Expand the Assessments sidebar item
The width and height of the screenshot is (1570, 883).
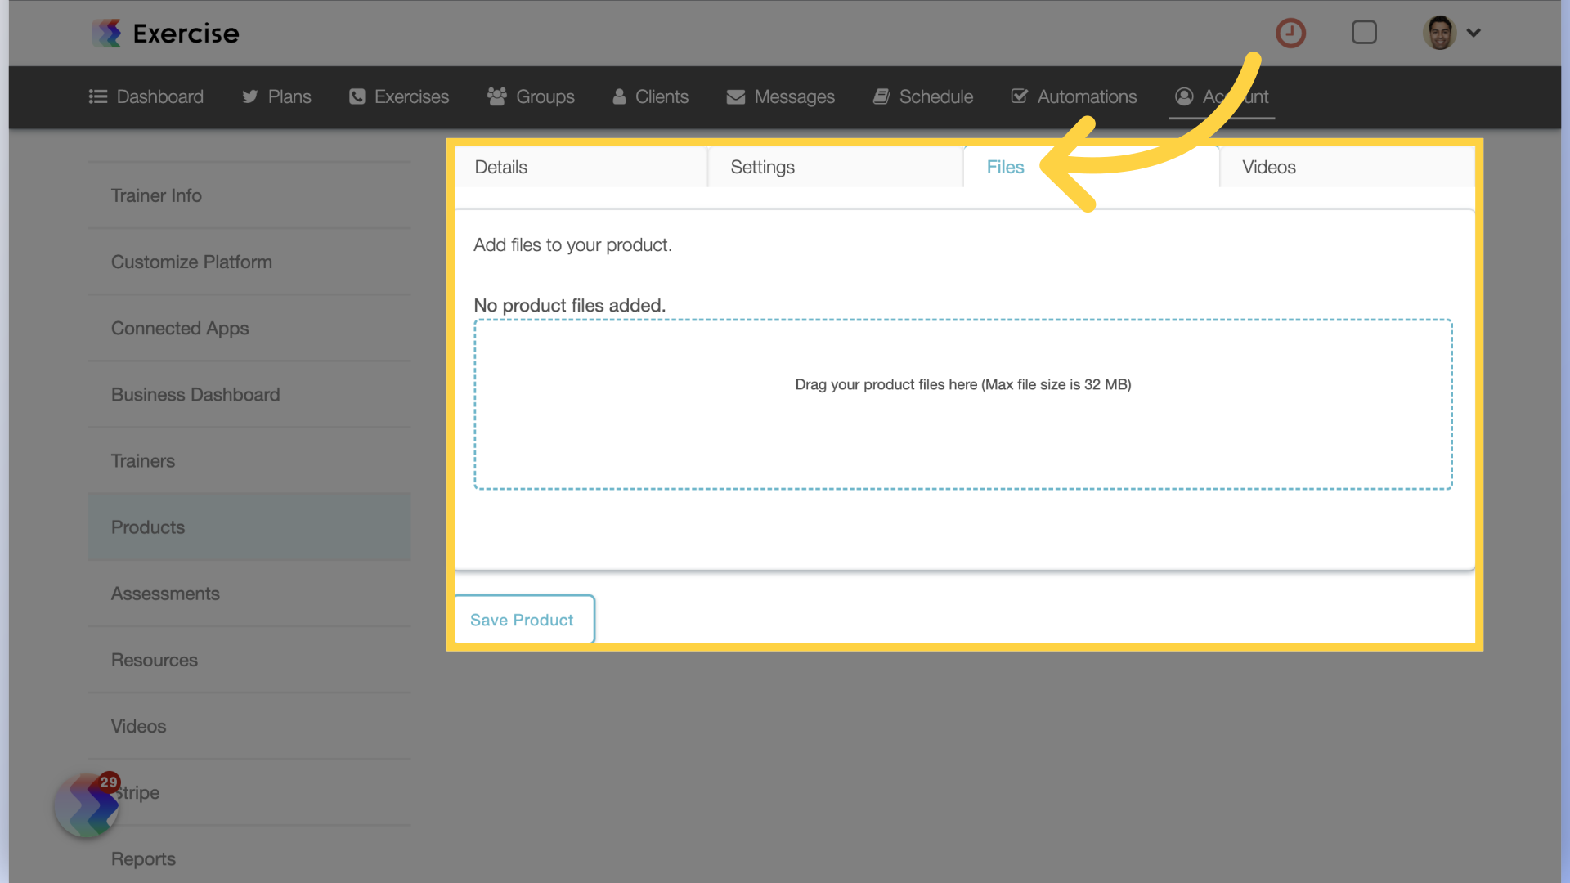pyautogui.click(x=165, y=593)
